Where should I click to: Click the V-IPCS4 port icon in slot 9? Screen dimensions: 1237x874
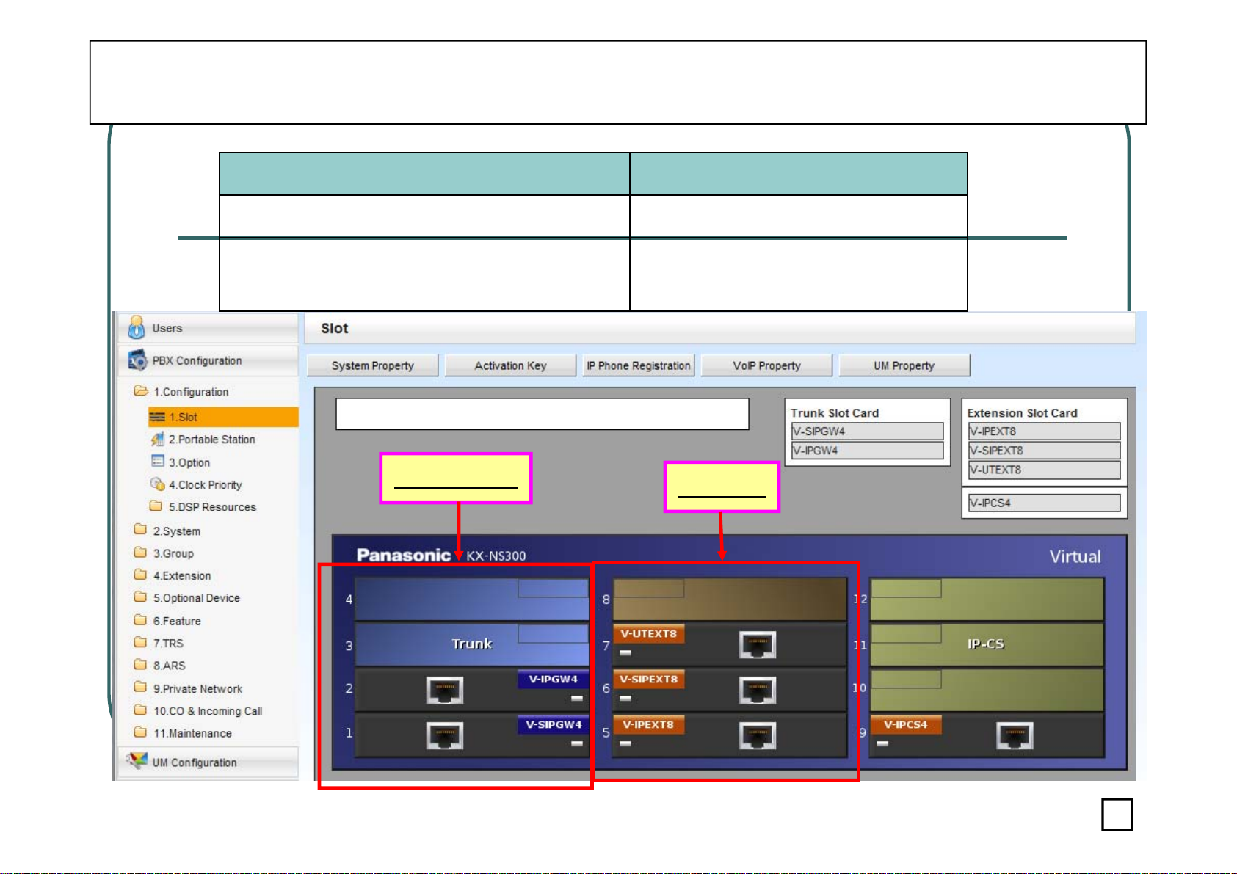1015,735
